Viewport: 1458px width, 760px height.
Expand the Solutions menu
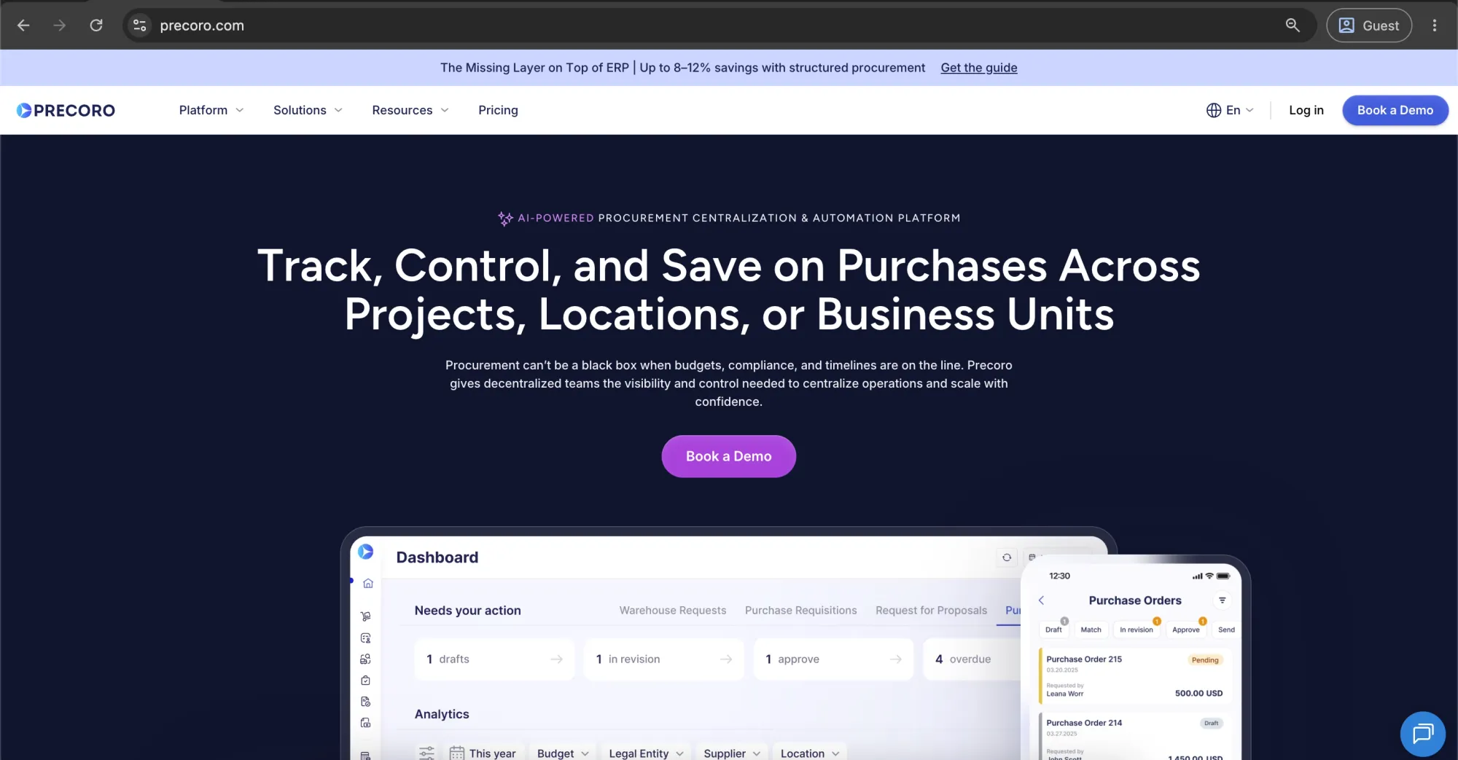coord(308,110)
